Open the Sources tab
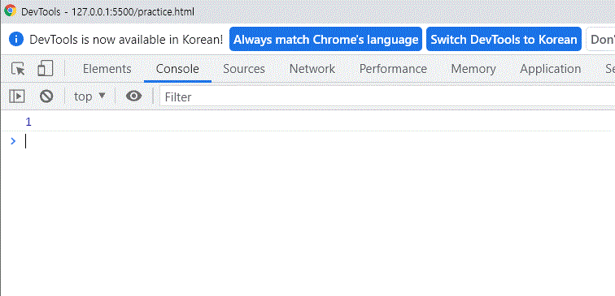Screen dimensions: 615x296 tap(244, 69)
